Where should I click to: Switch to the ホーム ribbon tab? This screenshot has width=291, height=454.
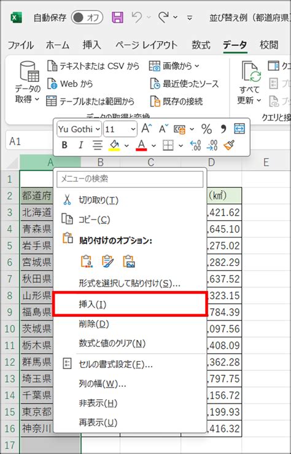click(58, 45)
